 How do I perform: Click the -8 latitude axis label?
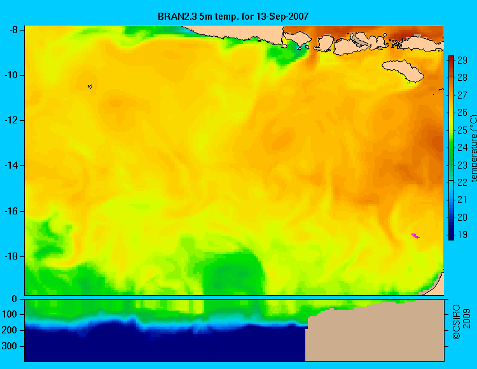point(13,30)
